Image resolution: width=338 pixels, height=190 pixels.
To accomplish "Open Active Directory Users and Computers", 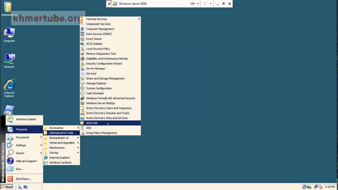I will tap(110, 108).
